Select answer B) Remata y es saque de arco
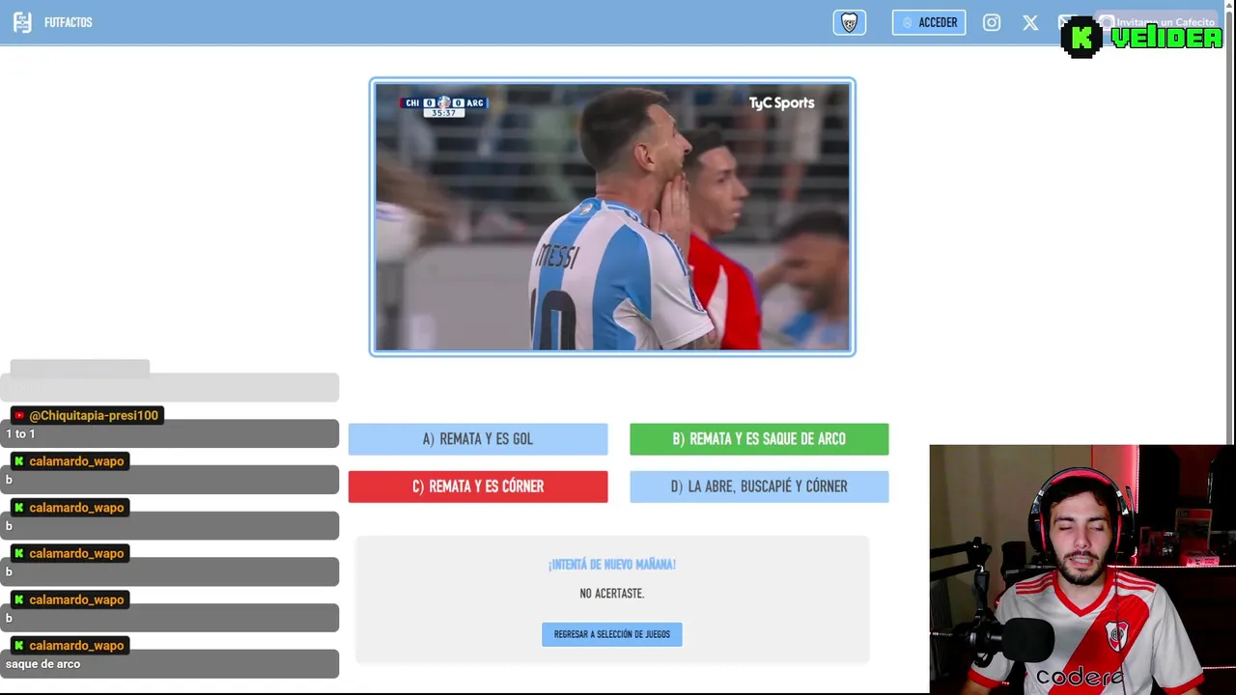 759,439
